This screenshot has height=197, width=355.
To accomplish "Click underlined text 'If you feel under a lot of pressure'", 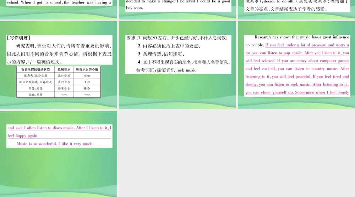I will click(307, 45).
